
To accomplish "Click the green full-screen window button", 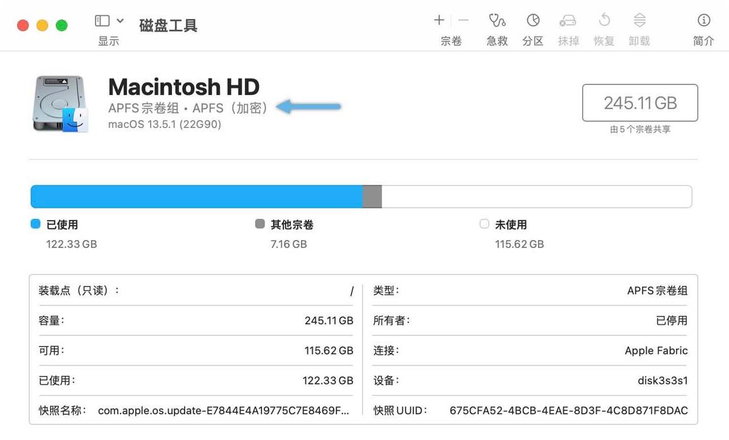I will 62,25.
